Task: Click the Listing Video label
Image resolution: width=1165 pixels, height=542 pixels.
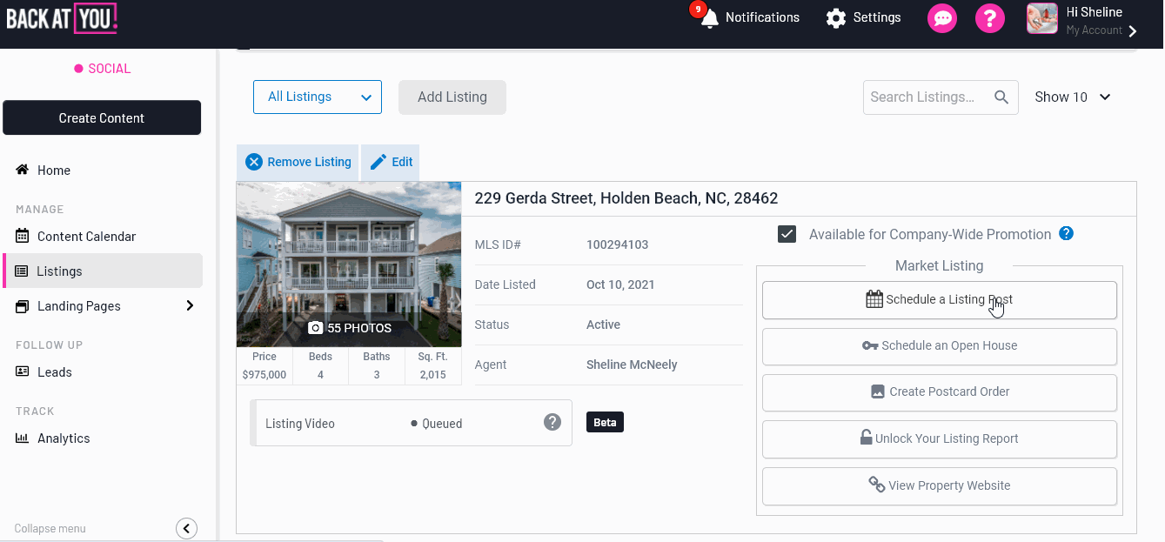Action: pos(300,424)
